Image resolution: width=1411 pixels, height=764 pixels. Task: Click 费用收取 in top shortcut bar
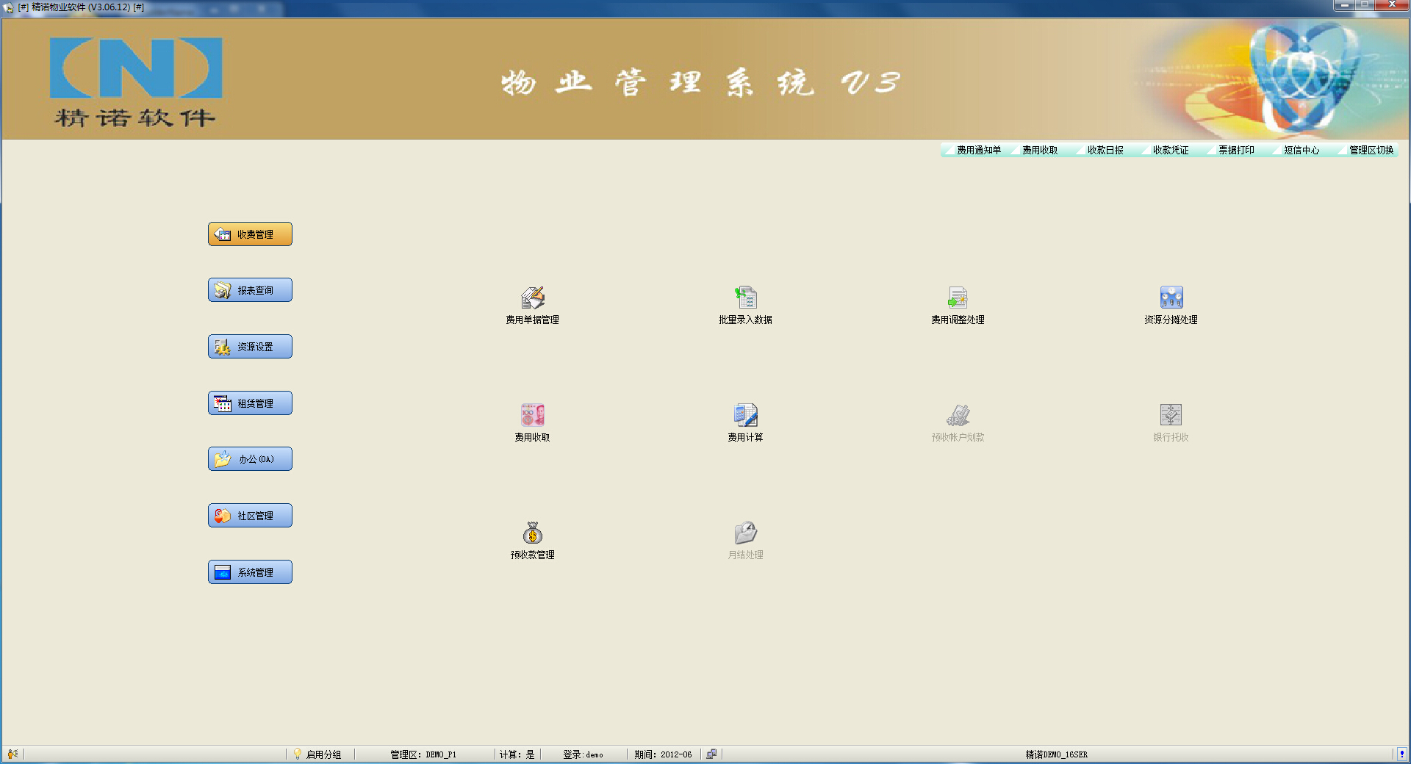[1040, 150]
